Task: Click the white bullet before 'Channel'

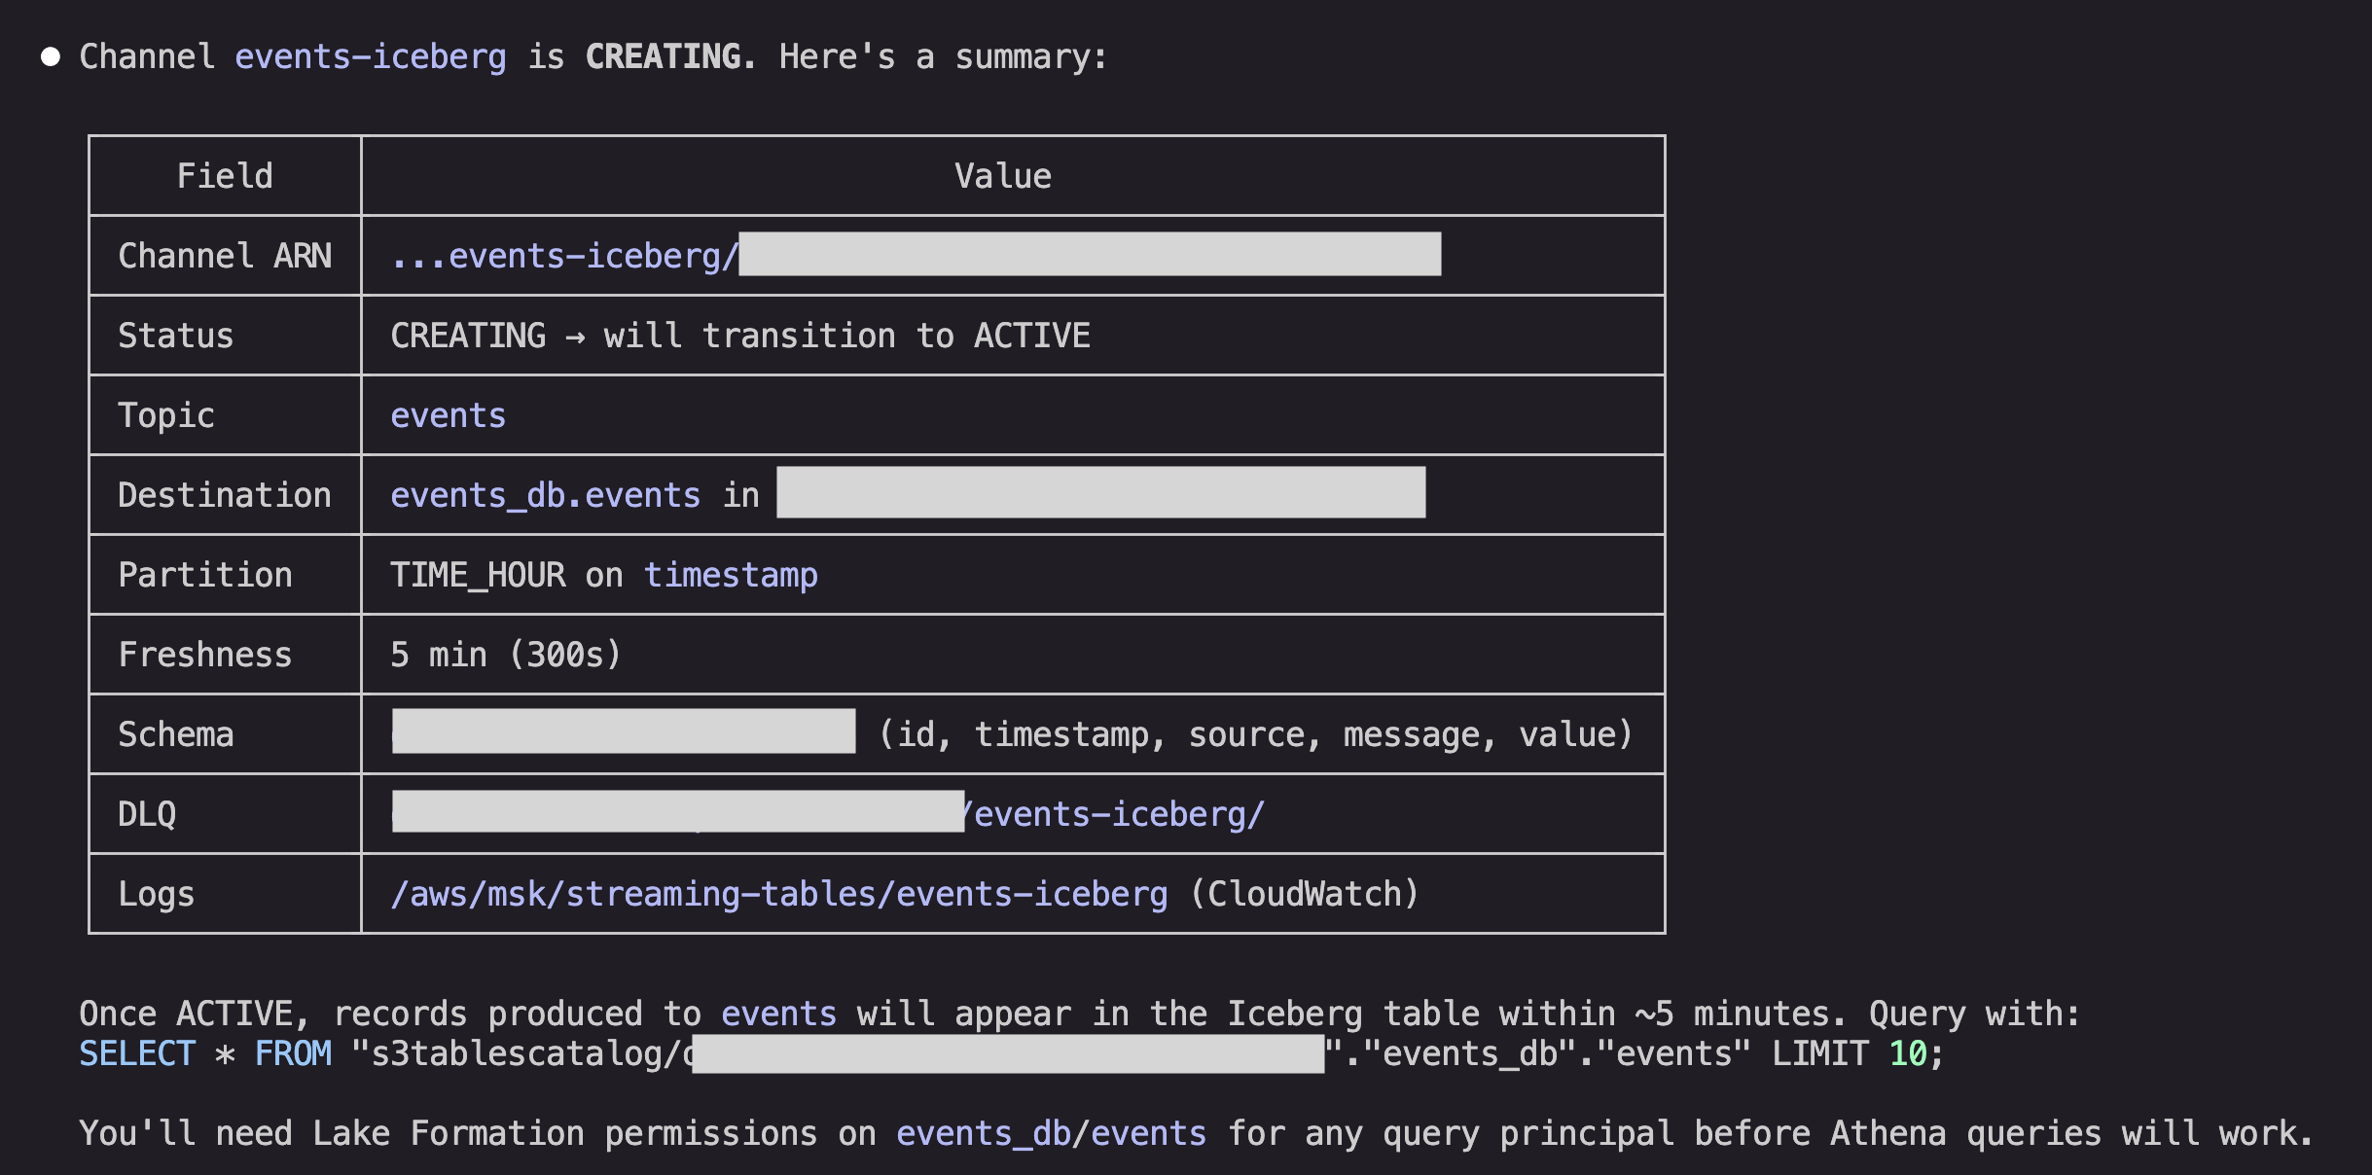Action: (51, 57)
